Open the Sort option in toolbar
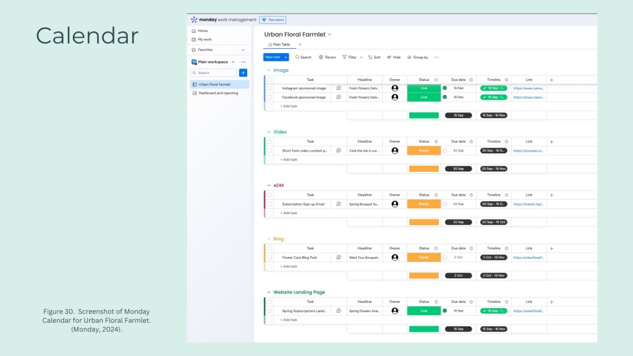The image size is (633, 356). tap(374, 57)
